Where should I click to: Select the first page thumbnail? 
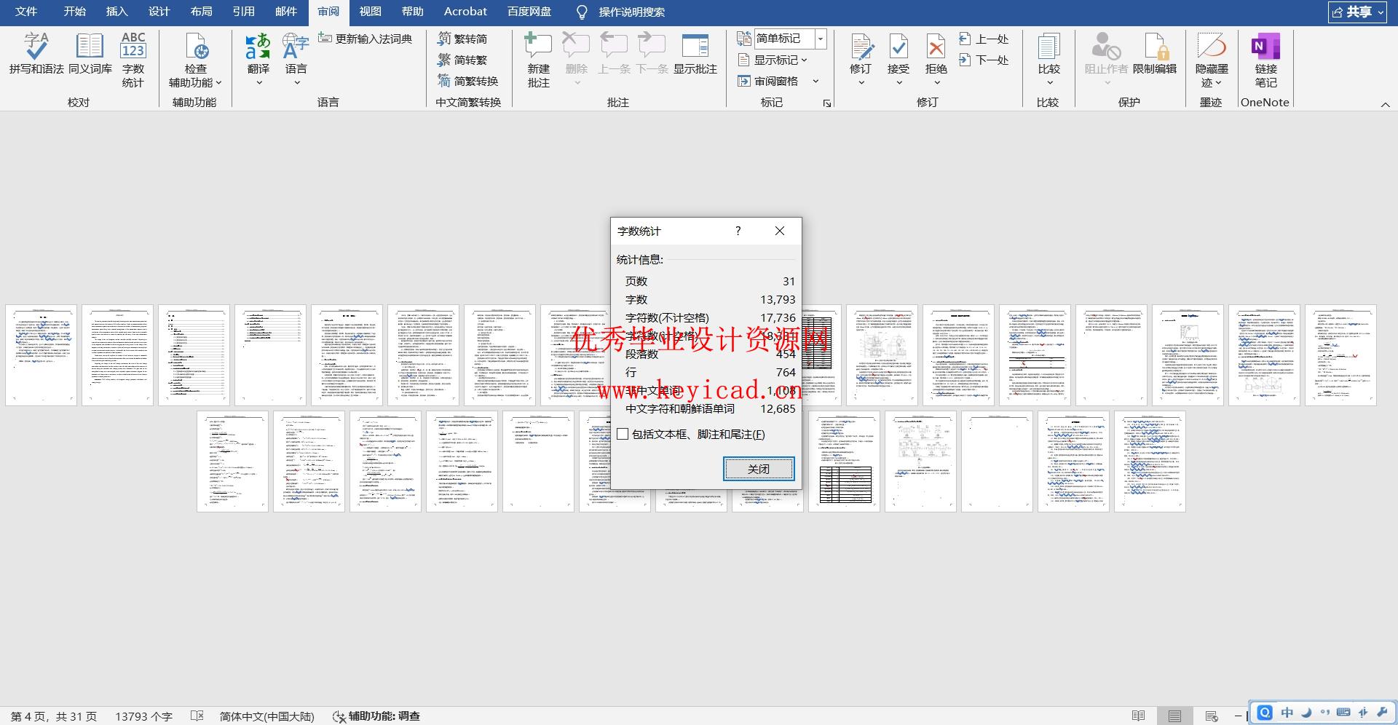(x=41, y=354)
